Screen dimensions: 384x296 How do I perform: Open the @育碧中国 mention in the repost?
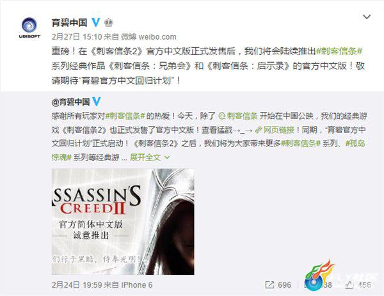pyautogui.click(x=71, y=102)
